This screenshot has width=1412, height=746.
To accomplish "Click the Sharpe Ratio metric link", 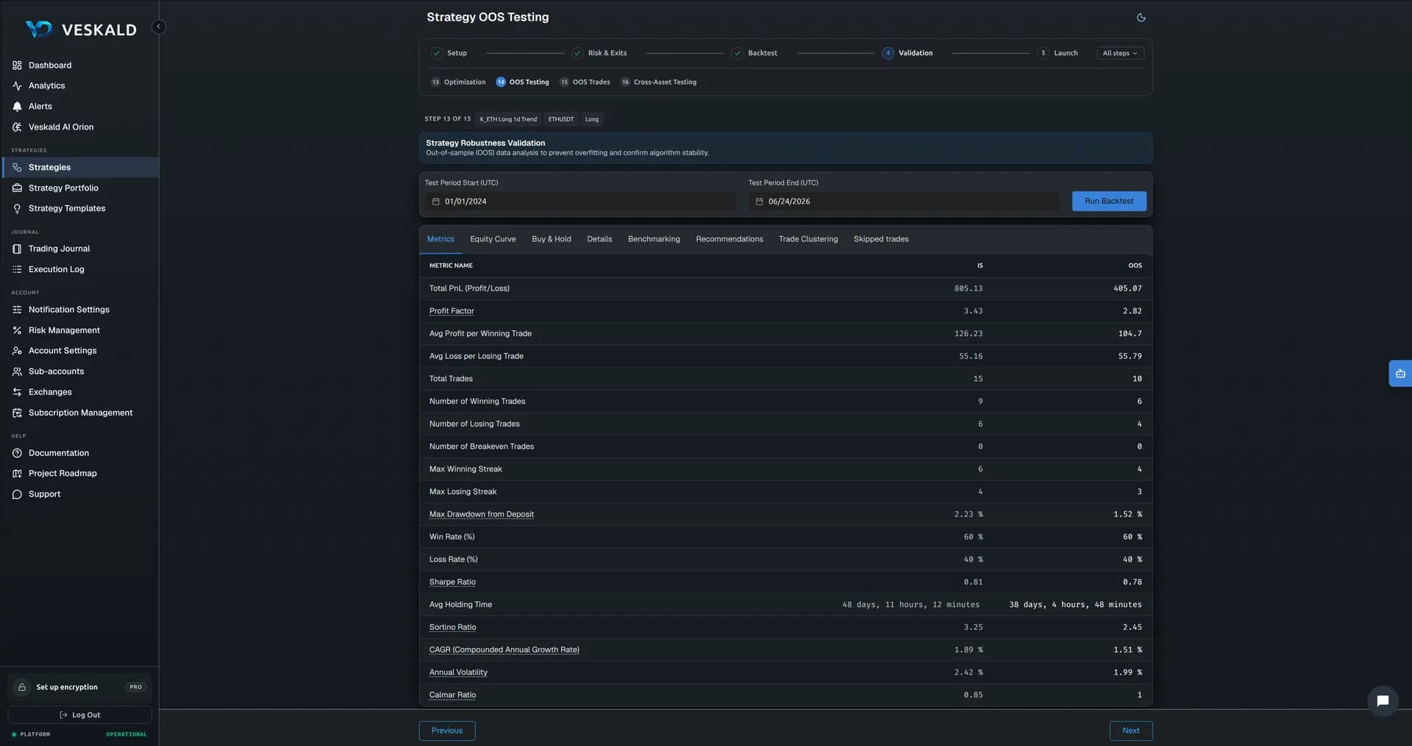I will point(452,582).
